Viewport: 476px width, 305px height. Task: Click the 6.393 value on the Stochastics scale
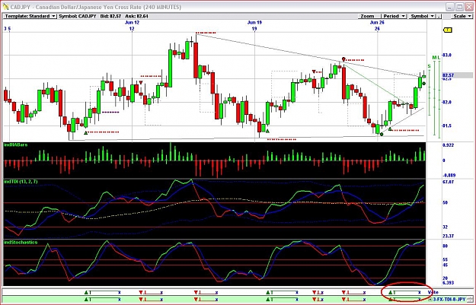click(449, 283)
